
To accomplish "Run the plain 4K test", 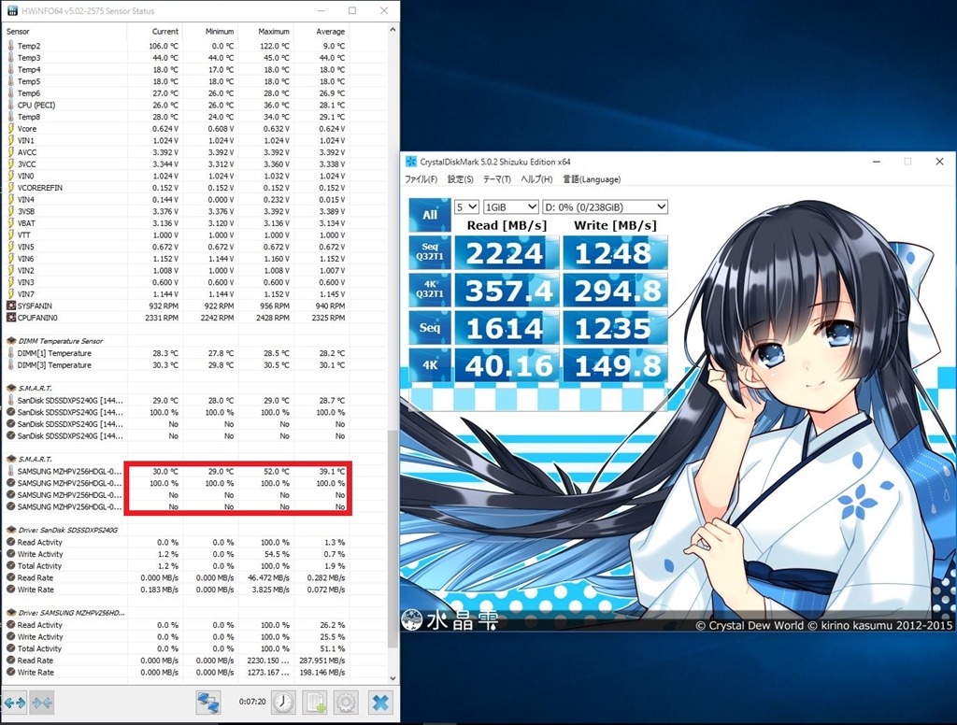I will pyautogui.click(x=430, y=365).
